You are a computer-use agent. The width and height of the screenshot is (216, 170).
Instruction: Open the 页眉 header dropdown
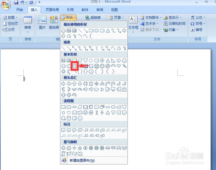click(116, 18)
